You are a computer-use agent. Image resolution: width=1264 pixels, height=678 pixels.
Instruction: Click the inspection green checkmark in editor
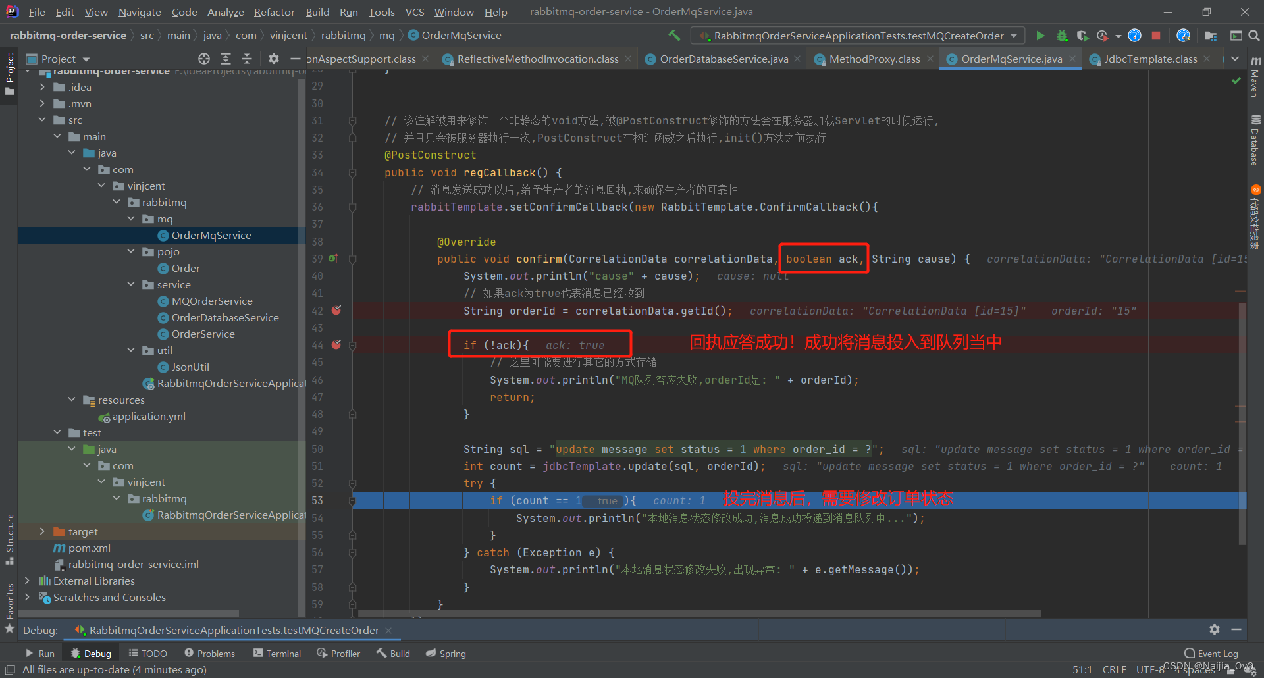pyautogui.click(x=1236, y=80)
